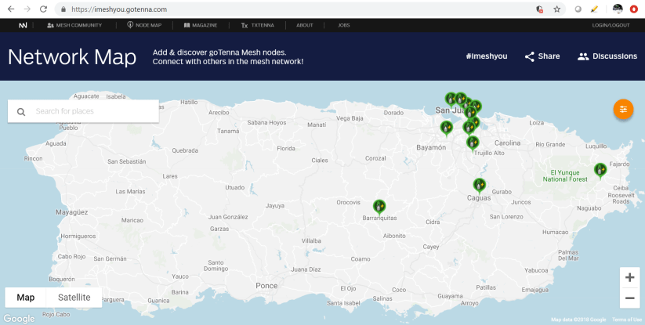Screen dimensions: 645x325
Task: Switch to Satellite map view
Action: (x=74, y=298)
